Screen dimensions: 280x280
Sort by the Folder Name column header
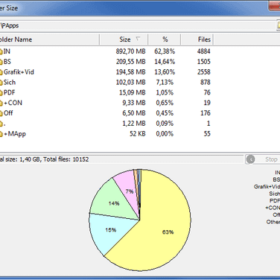49,39
